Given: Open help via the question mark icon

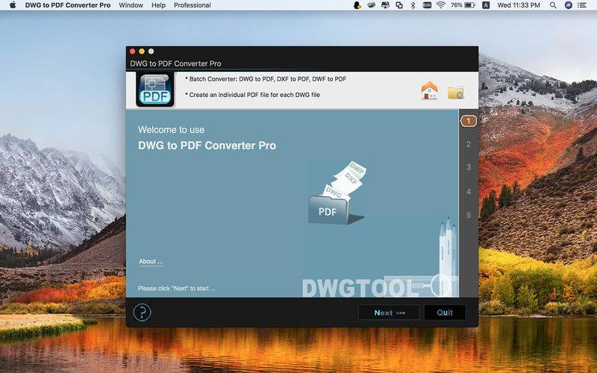Looking at the screenshot, I should 142,313.
